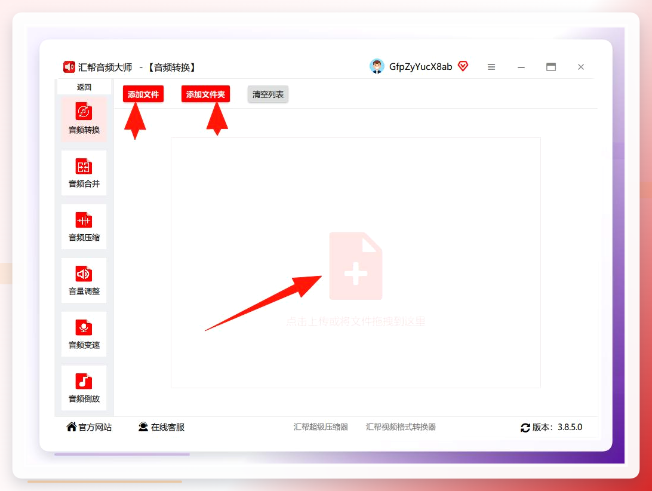
Task: Open the 音频变速 audio speed change tool
Action: point(84,334)
